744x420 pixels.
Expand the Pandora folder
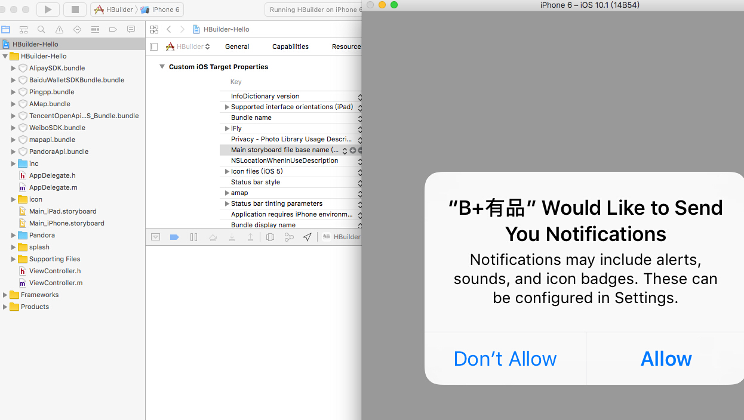coord(14,235)
